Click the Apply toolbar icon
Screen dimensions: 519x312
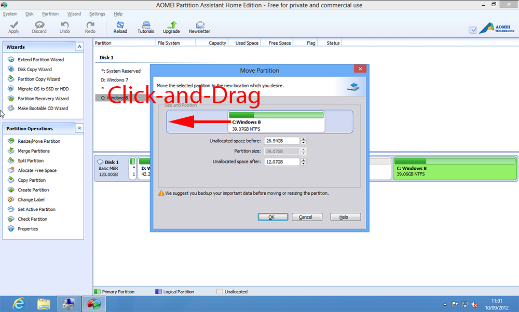[x=13, y=27]
